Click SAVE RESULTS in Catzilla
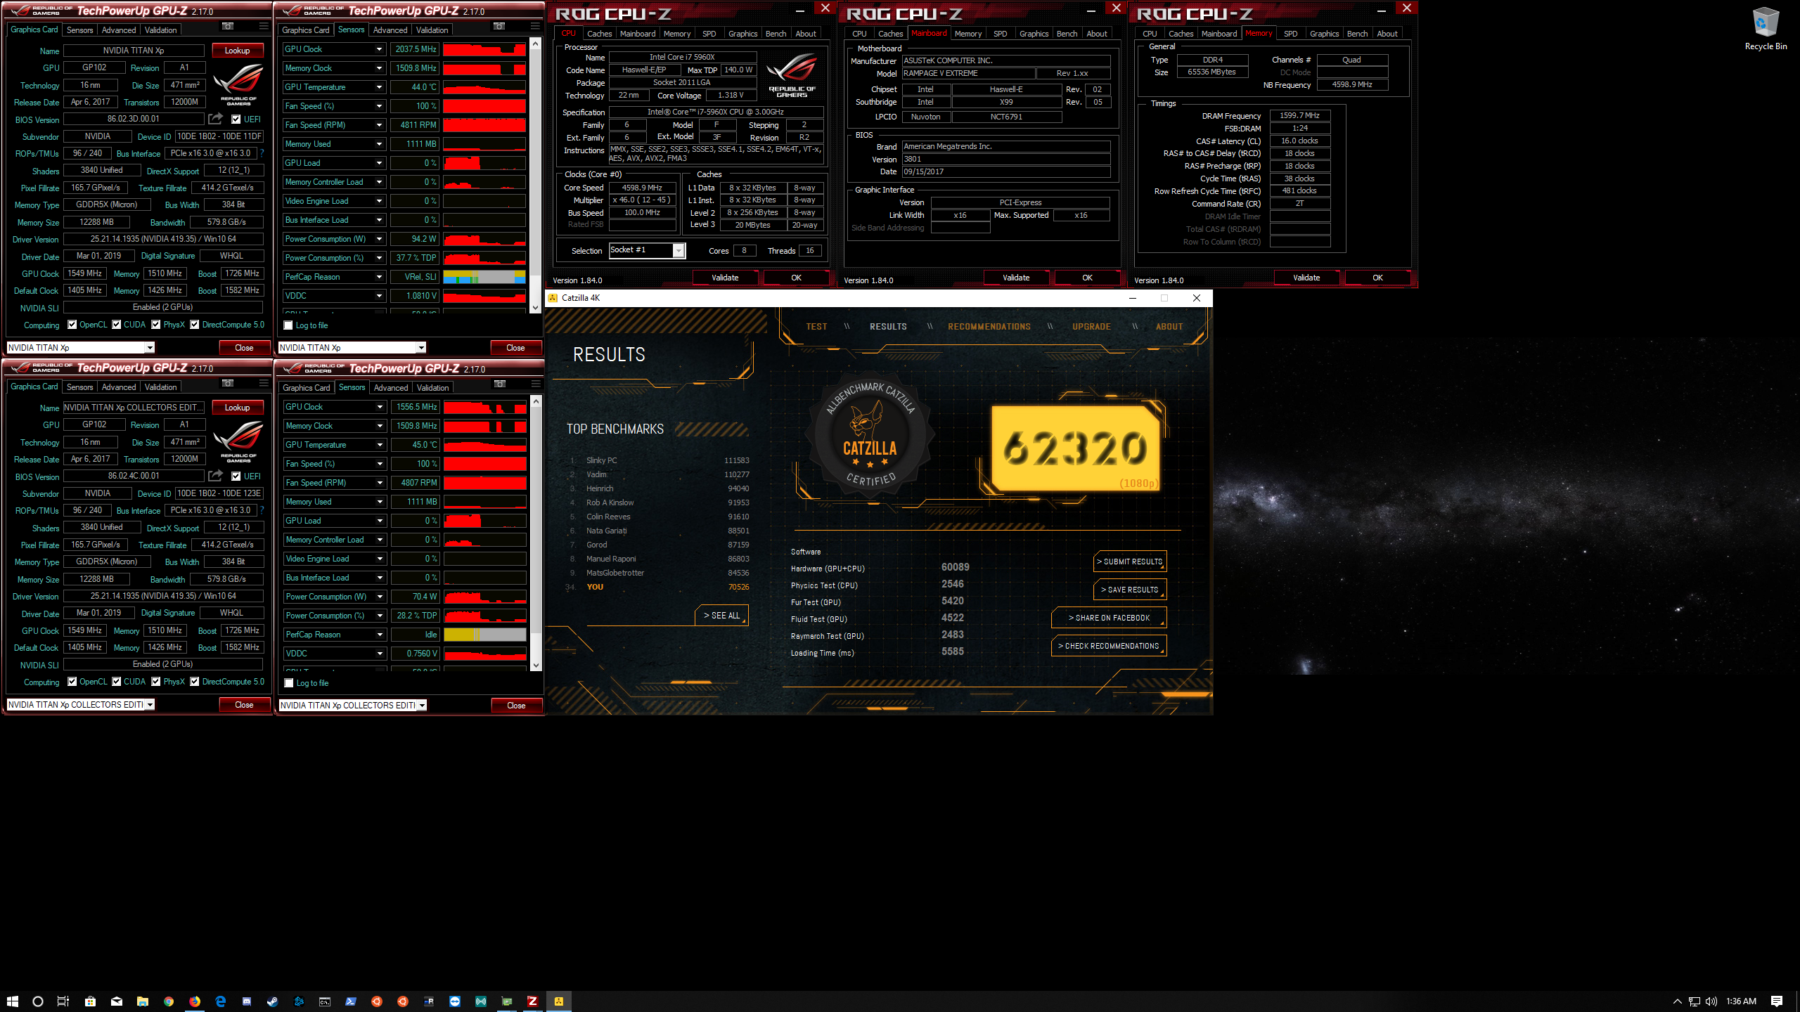Image resolution: width=1800 pixels, height=1012 pixels. coord(1130,590)
